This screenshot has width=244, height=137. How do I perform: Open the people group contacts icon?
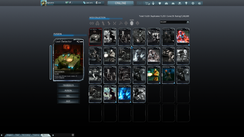tap(166, 3)
